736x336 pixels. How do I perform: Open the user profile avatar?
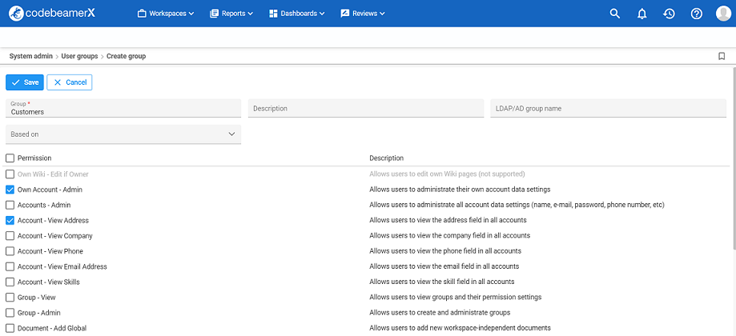point(723,14)
